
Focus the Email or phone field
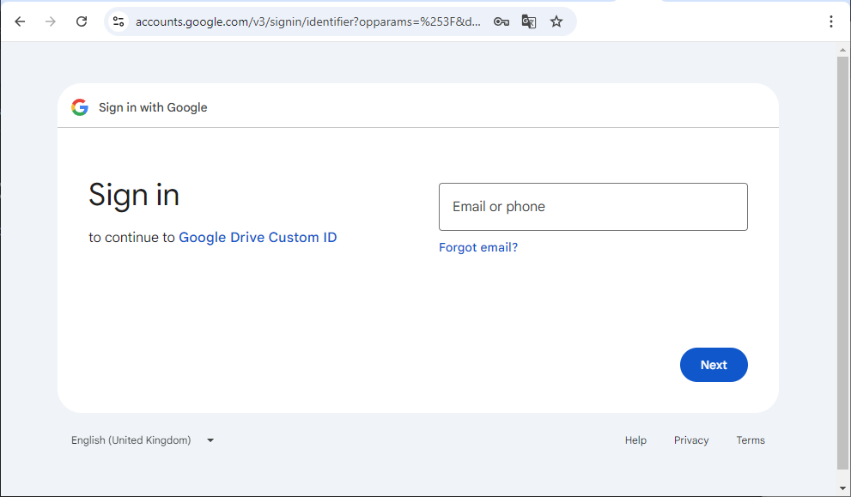pyautogui.click(x=593, y=207)
